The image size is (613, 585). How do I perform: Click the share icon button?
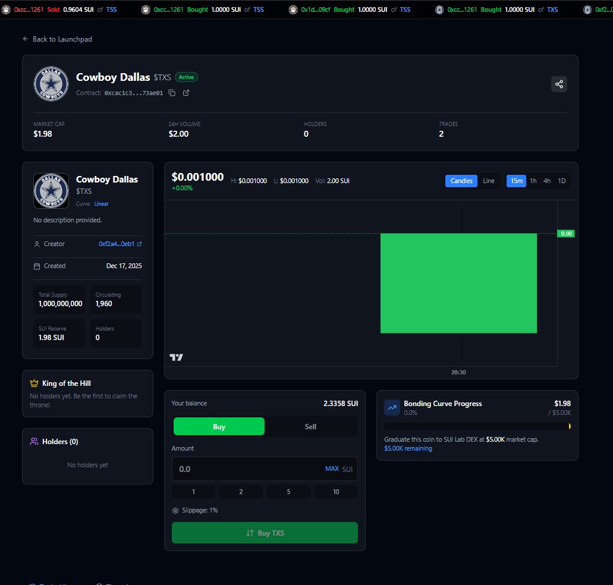point(559,84)
